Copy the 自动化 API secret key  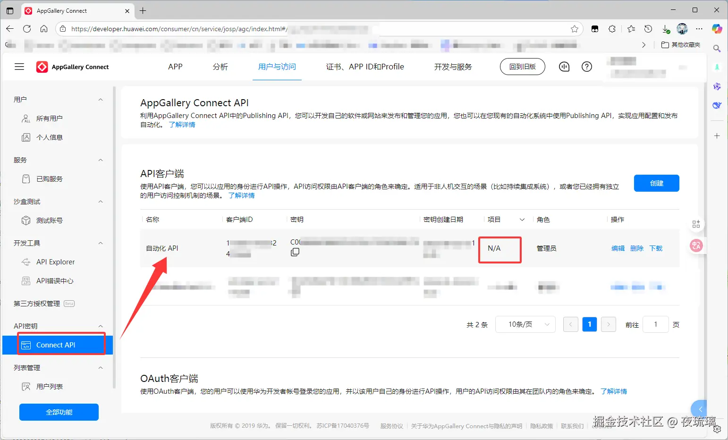pos(295,252)
